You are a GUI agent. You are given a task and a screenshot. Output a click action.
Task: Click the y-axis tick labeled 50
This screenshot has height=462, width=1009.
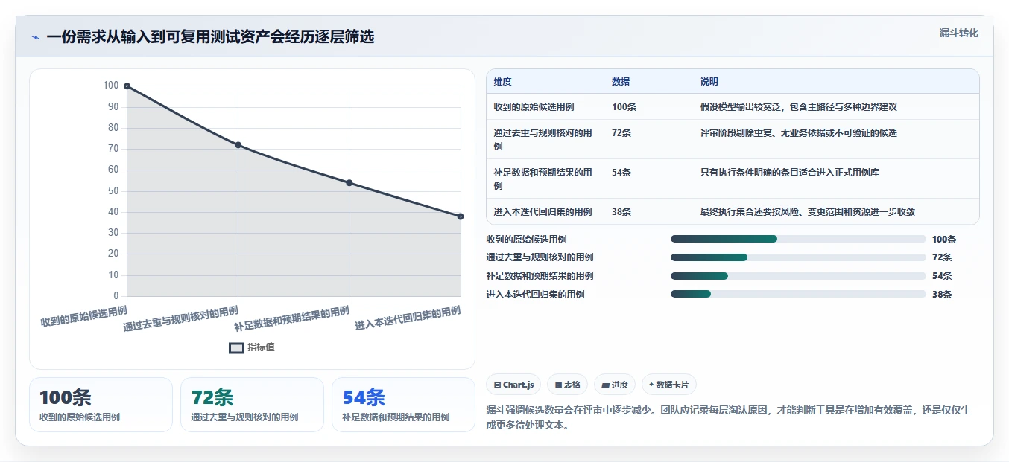pos(113,191)
